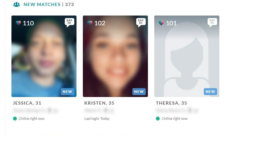The height and width of the screenshot is (162, 260).
Task: Click Kristen's Last login: Today text
Action: tap(97, 119)
